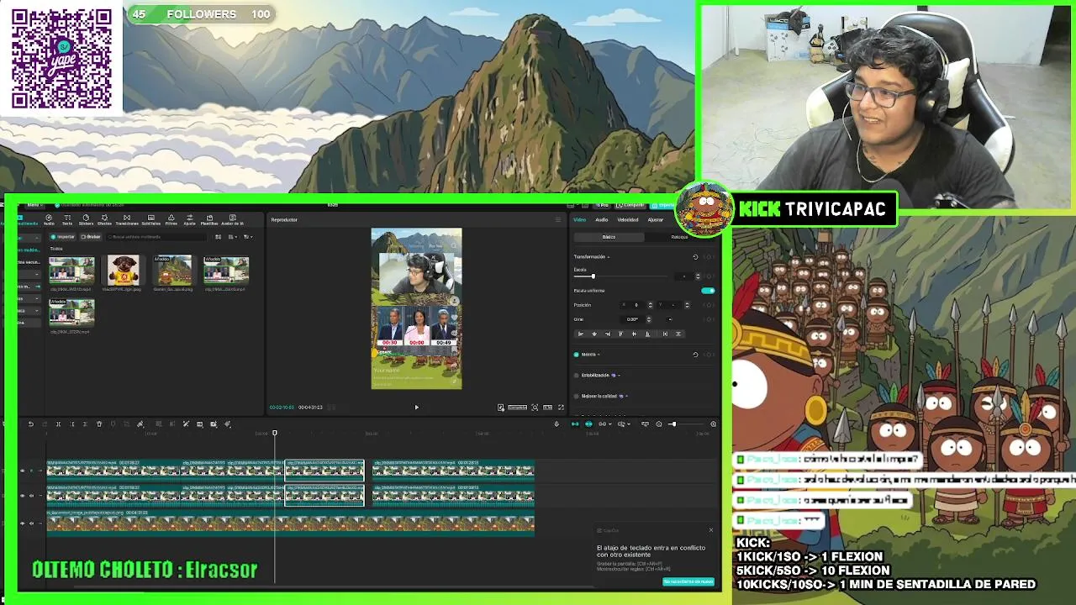Image resolution: width=1076 pixels, height=605 pixels.
Task: Click the Escala slider handle
Action: [x=593, y=276]
